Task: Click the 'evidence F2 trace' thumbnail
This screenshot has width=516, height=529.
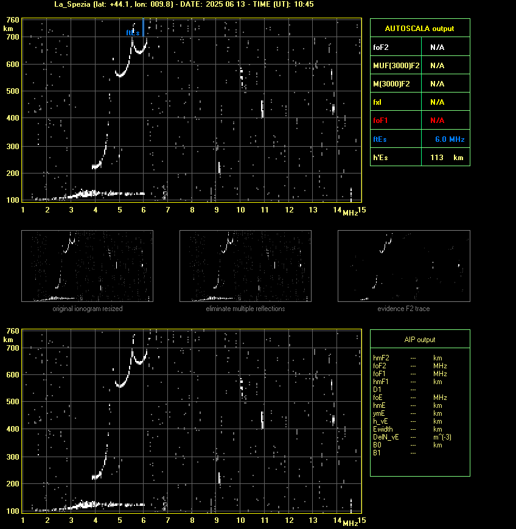Action: click(404, 266)
